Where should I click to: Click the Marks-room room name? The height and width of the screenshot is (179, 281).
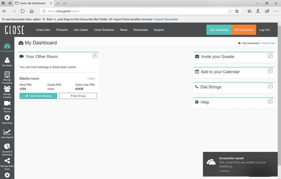click(x=29, y=79)
